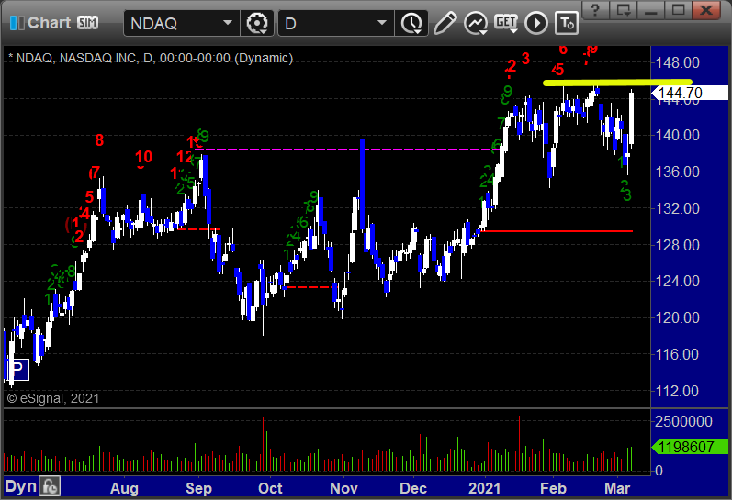The height and width of the screenshot is (500, 732).
Task: Expand the D interval dropdown arrow
Action: 382,22
